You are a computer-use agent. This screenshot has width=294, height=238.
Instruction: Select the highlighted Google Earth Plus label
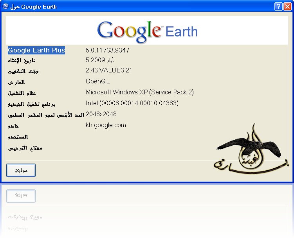(36, 50)
